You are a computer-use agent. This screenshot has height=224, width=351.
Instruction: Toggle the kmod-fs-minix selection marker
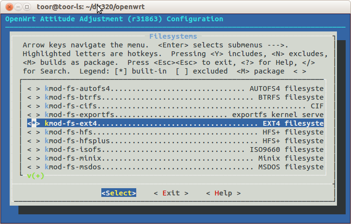coord(33,158)
